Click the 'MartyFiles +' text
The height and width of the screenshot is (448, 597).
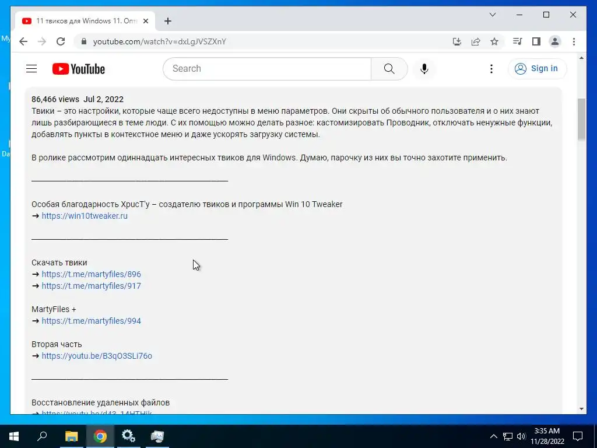pos(54,309)
